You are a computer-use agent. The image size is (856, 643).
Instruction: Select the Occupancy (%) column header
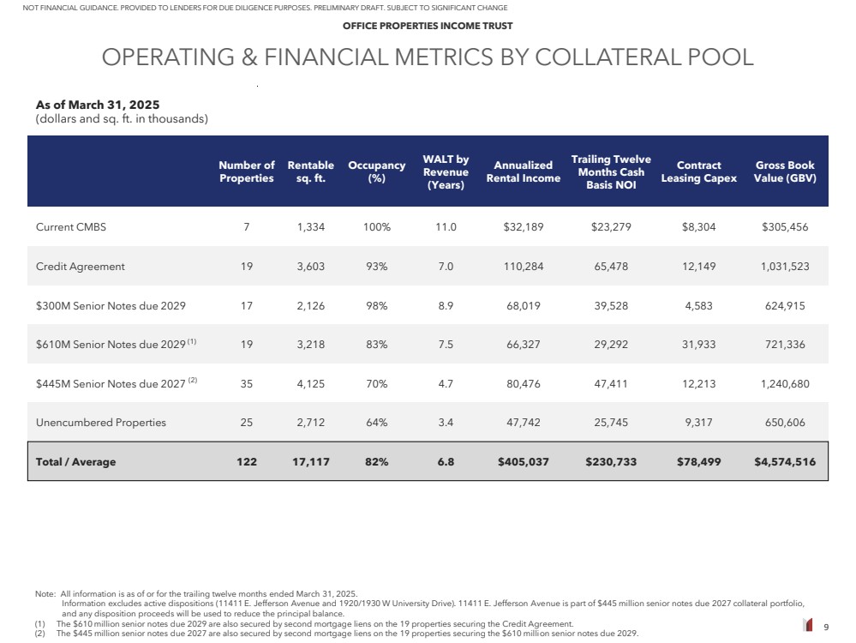click(x=376, y=171)
